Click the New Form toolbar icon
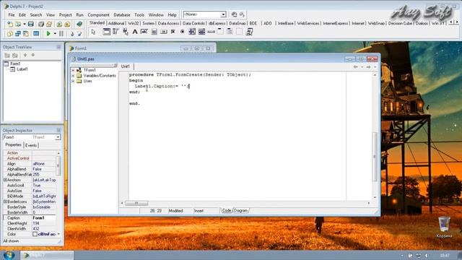The image size is (462, 260). (x=36, y=34)
